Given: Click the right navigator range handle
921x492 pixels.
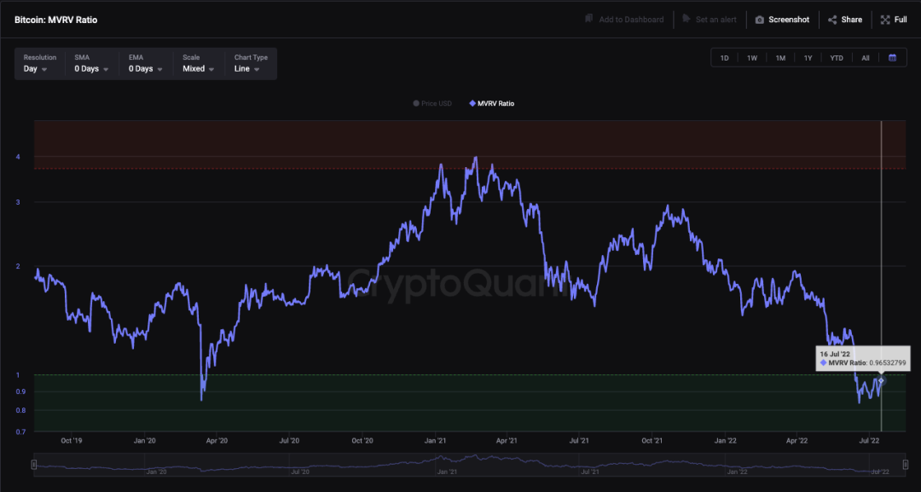Looking at the screenshot, I should (903, 465).
